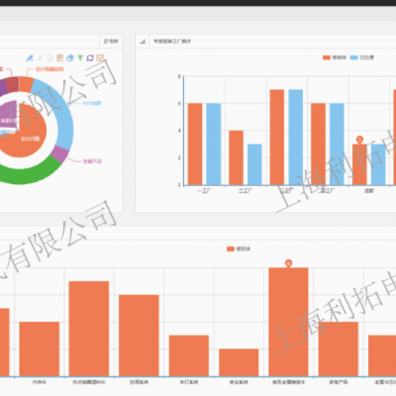The width and height of the screenshot is (396, 396).
Task: Click the grey clear-marks eraser icon
Action: click(49, 58)
